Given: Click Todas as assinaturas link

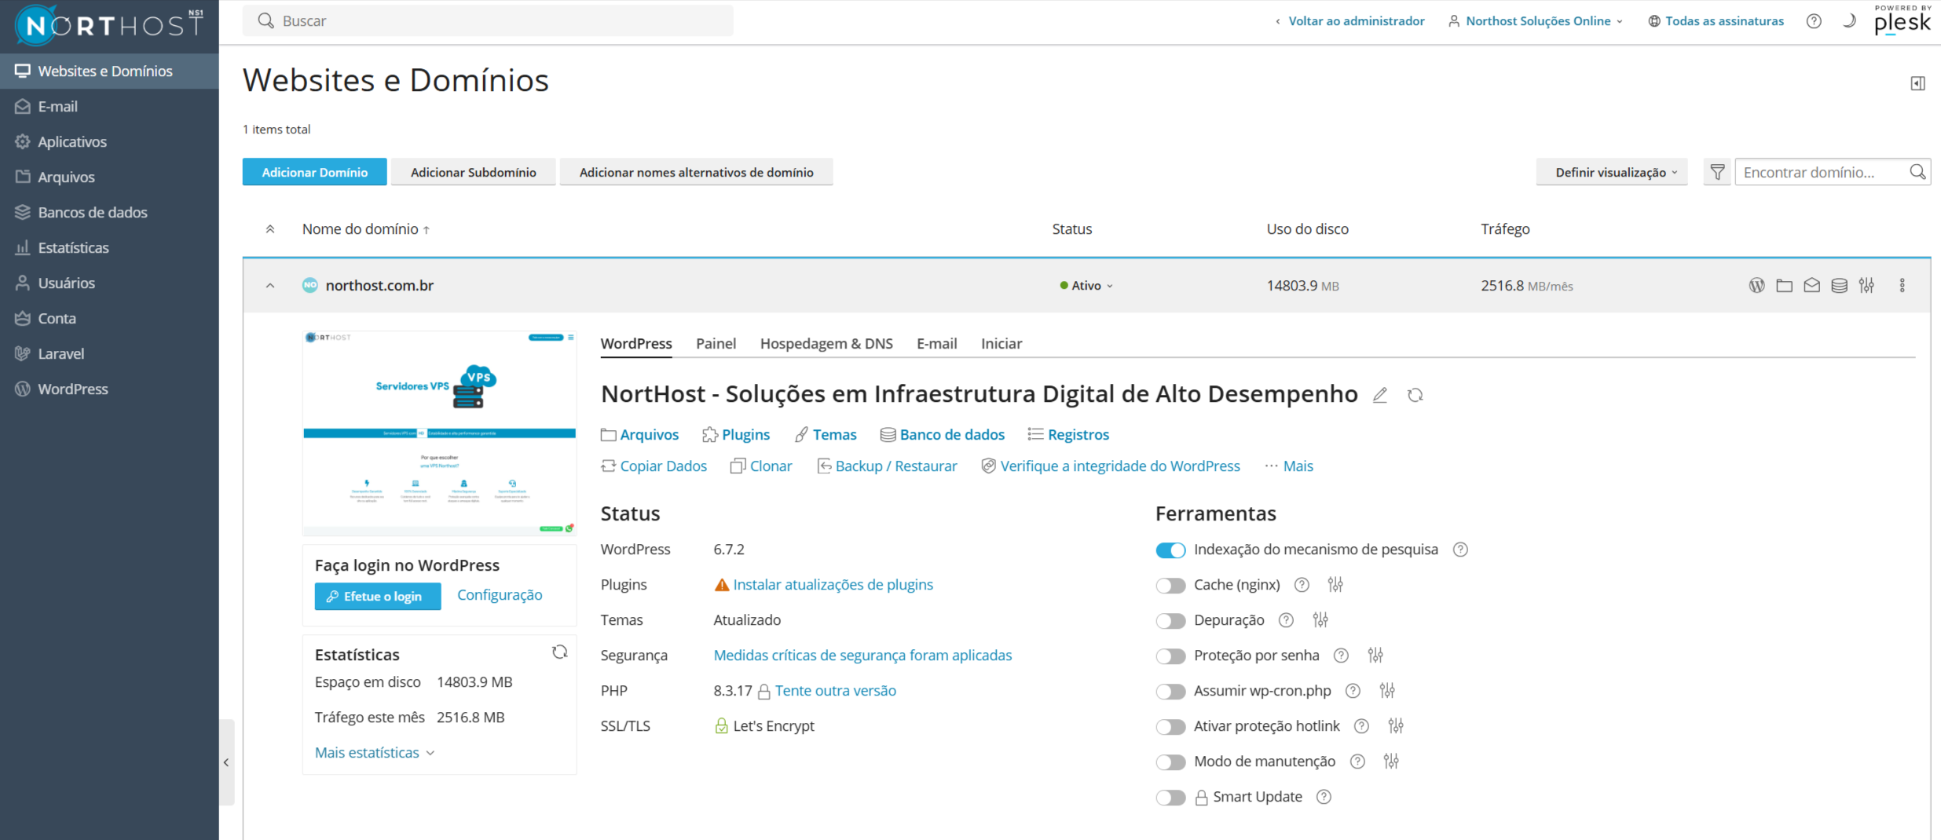Looking at the screenshot, I should coord(1716,21).
